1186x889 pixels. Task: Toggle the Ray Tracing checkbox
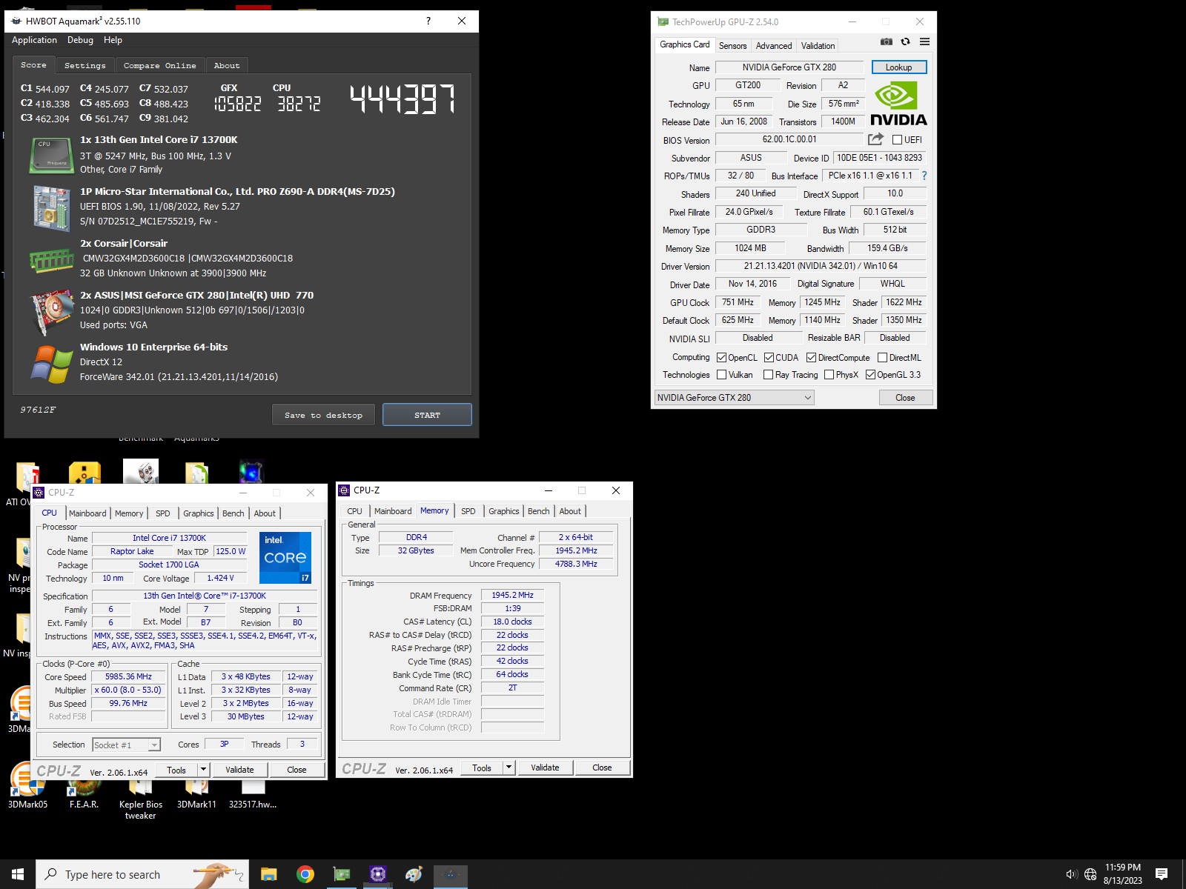point(768,375)
